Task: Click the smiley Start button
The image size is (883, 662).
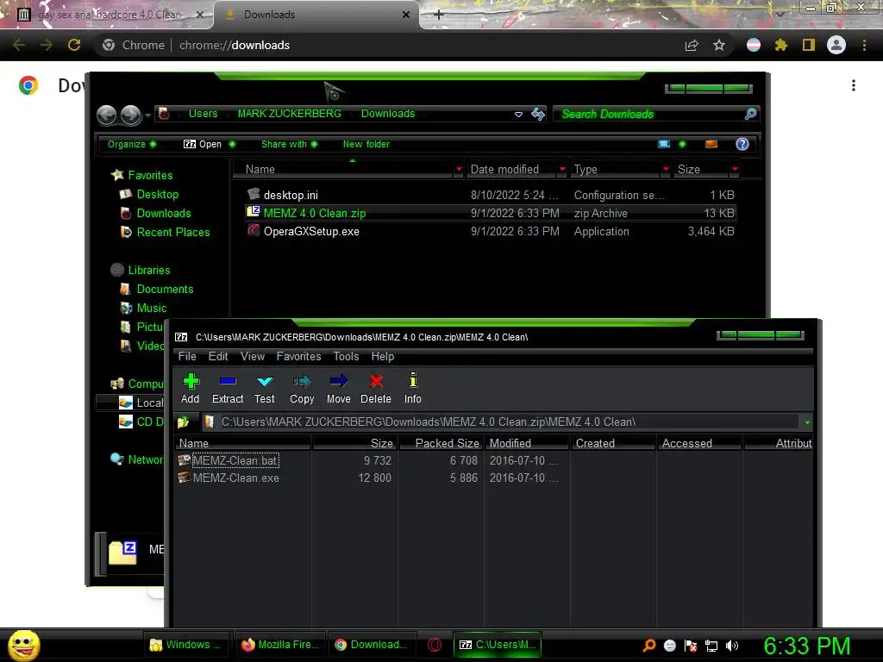Action: coord(23,645)
